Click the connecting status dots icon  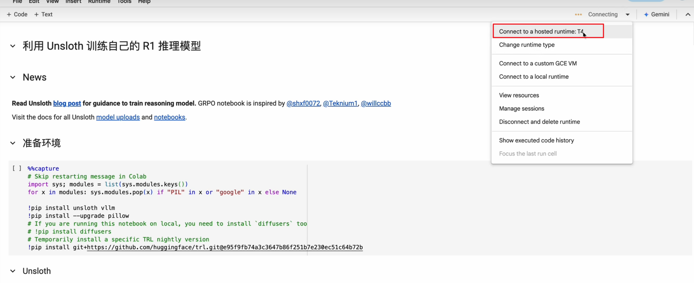(x=578, y=15)
